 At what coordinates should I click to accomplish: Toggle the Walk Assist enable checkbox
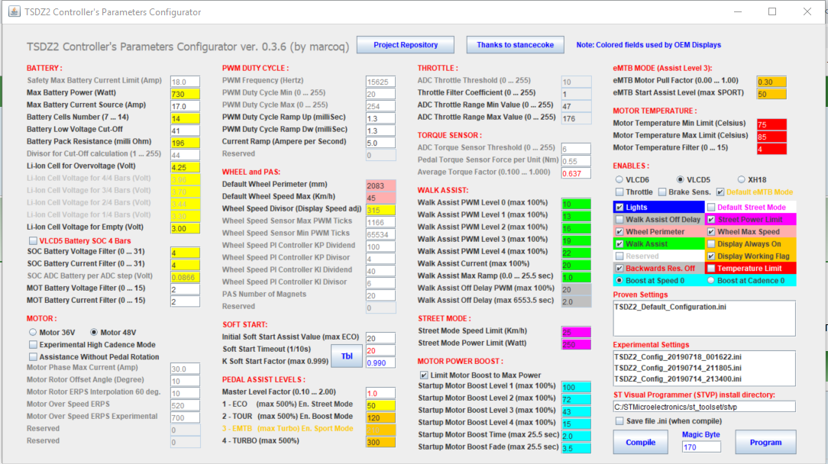pyautogui.click(x=619, y=244)
